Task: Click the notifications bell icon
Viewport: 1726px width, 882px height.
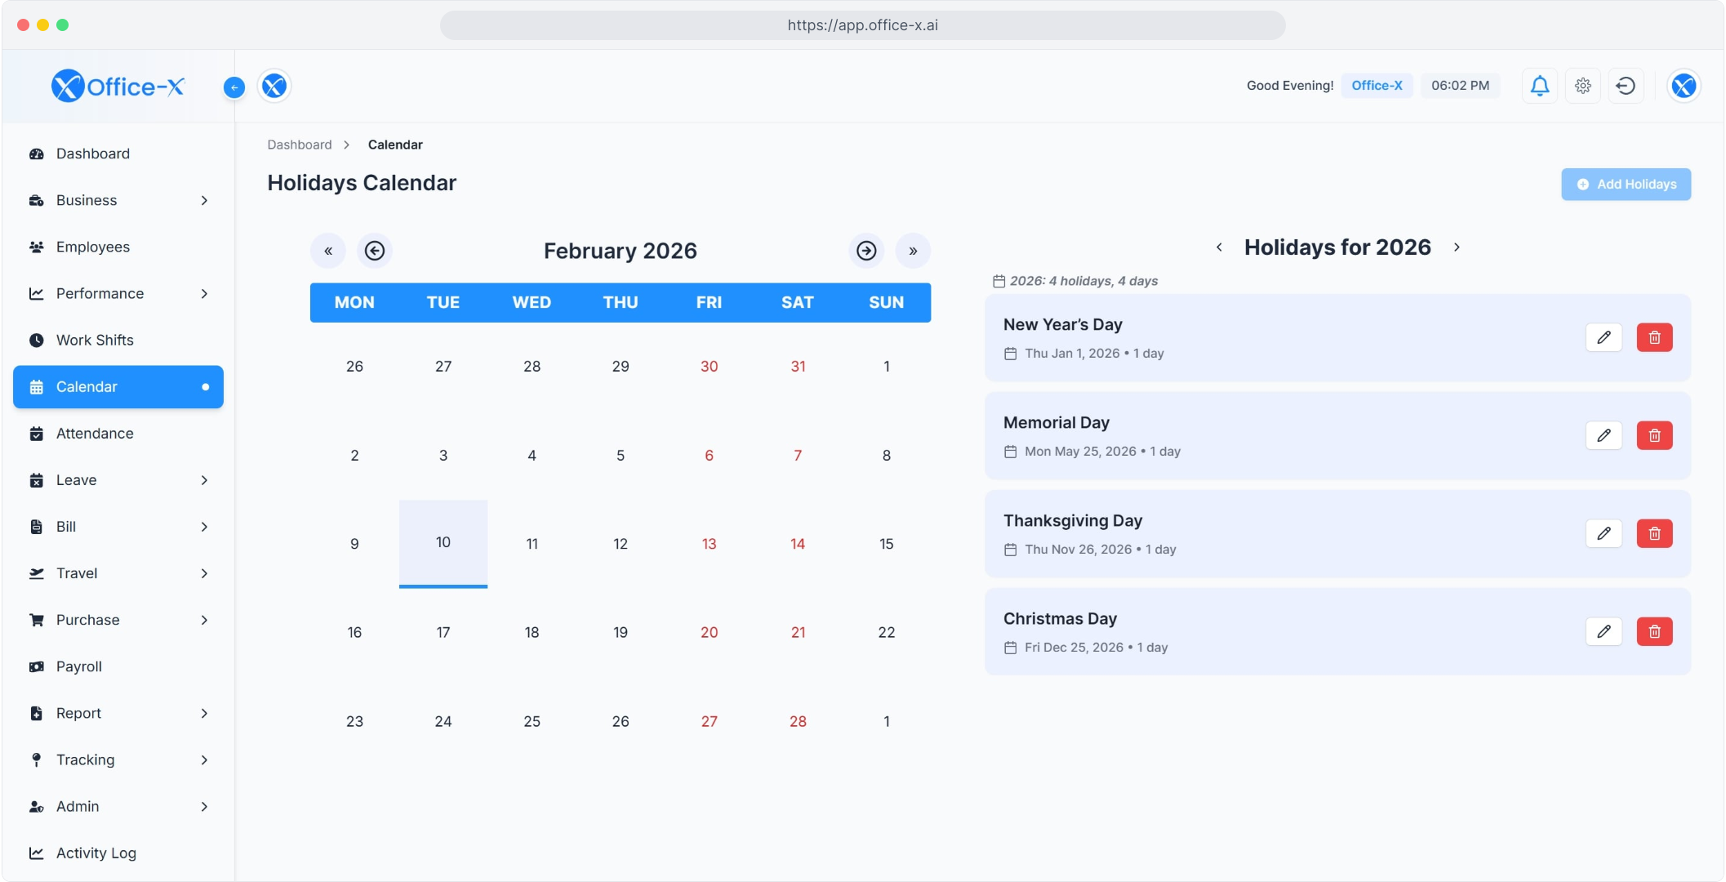Action: 1539,86
